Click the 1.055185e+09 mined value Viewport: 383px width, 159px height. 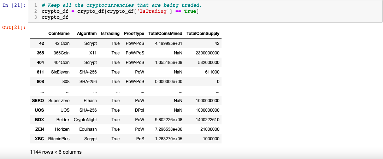click(x=169, y=62)
